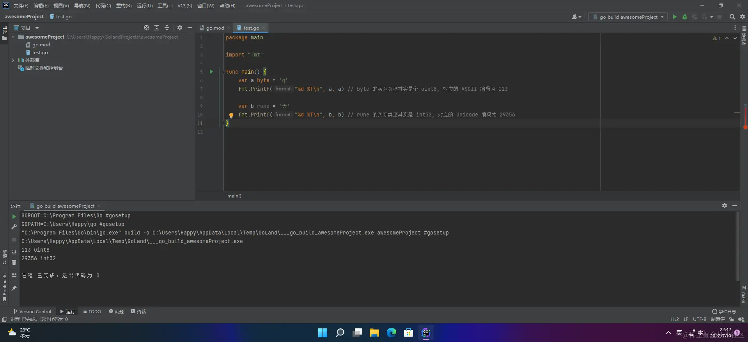Click main() breadcrumb below editor

(234, 196)
